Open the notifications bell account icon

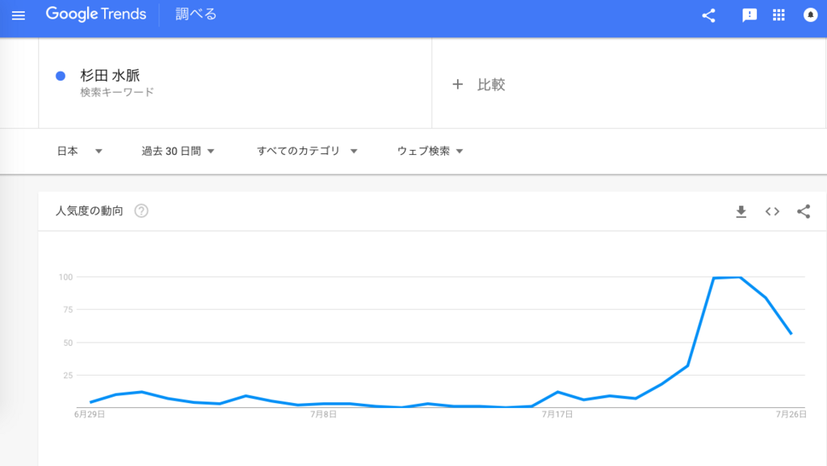pos(810,15)
